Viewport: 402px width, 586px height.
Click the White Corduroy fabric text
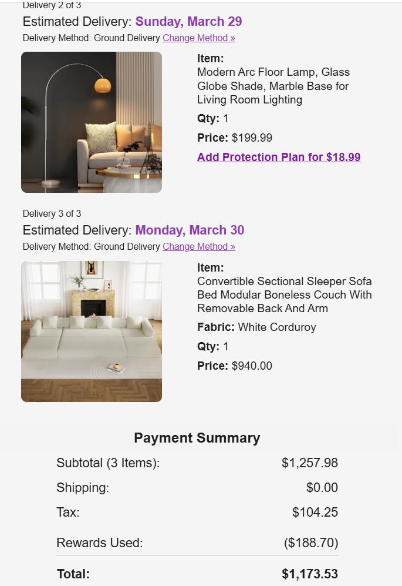276,327
